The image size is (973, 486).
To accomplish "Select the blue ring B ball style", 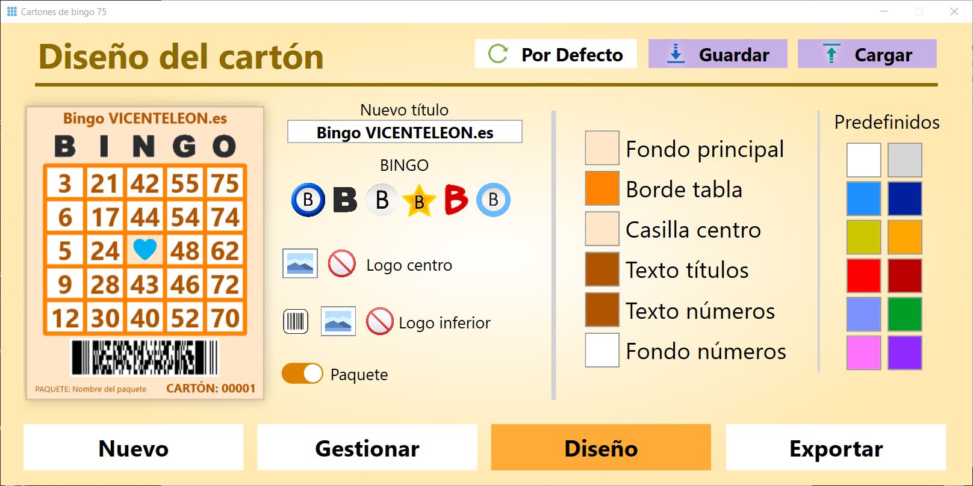I will point(308,200).
